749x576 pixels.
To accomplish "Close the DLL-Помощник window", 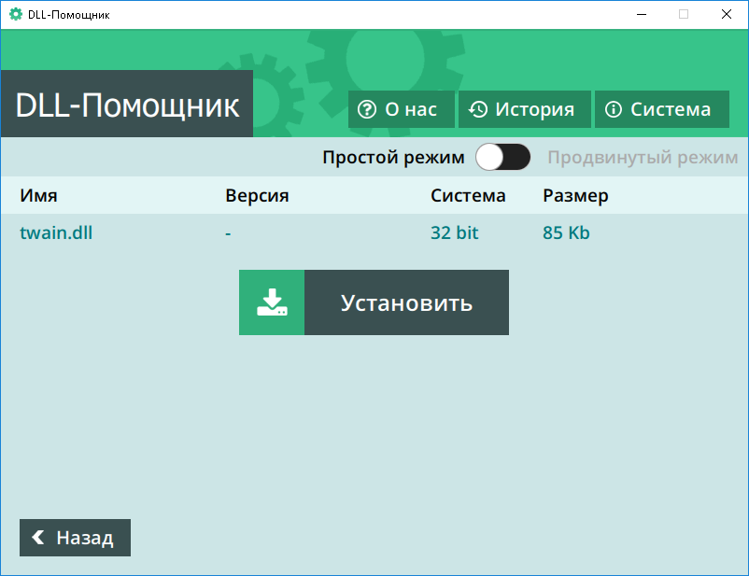I will coord(726,14).
